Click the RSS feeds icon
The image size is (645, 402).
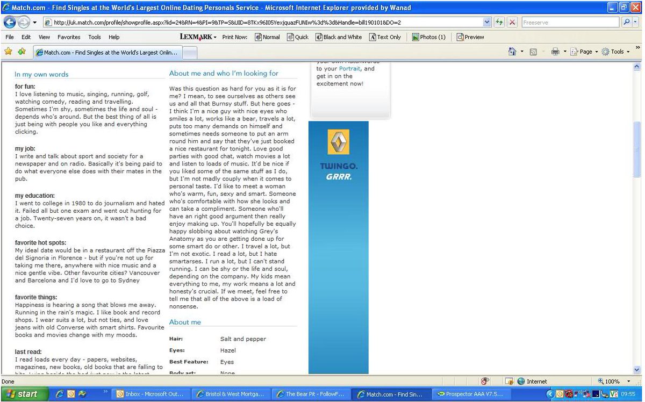[533, 52]
